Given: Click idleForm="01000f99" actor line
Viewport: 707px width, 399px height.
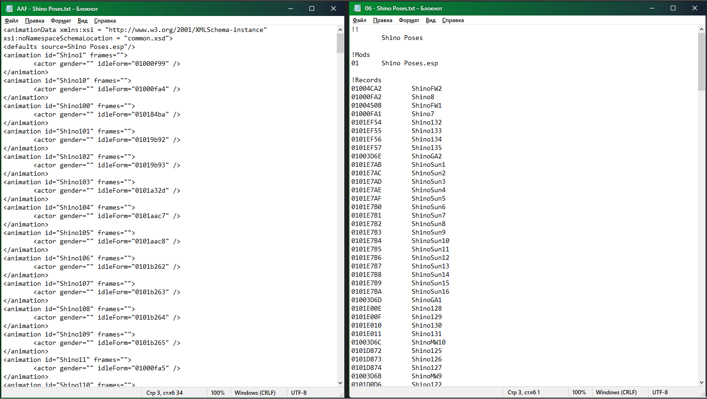Looking at the screenshot, I should 107,63.
